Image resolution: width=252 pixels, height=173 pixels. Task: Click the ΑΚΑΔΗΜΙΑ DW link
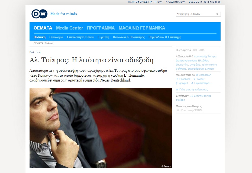tap(175, 2)
